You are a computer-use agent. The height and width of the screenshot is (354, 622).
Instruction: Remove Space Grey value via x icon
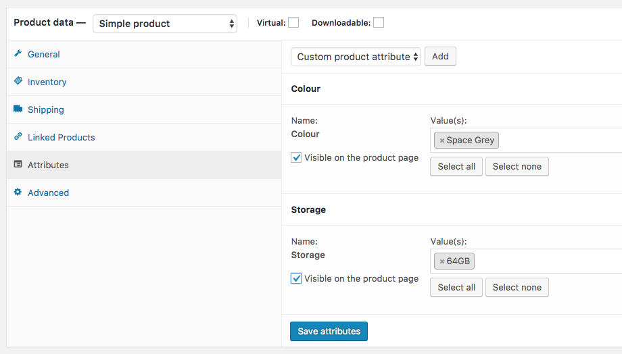coord(442,141)
